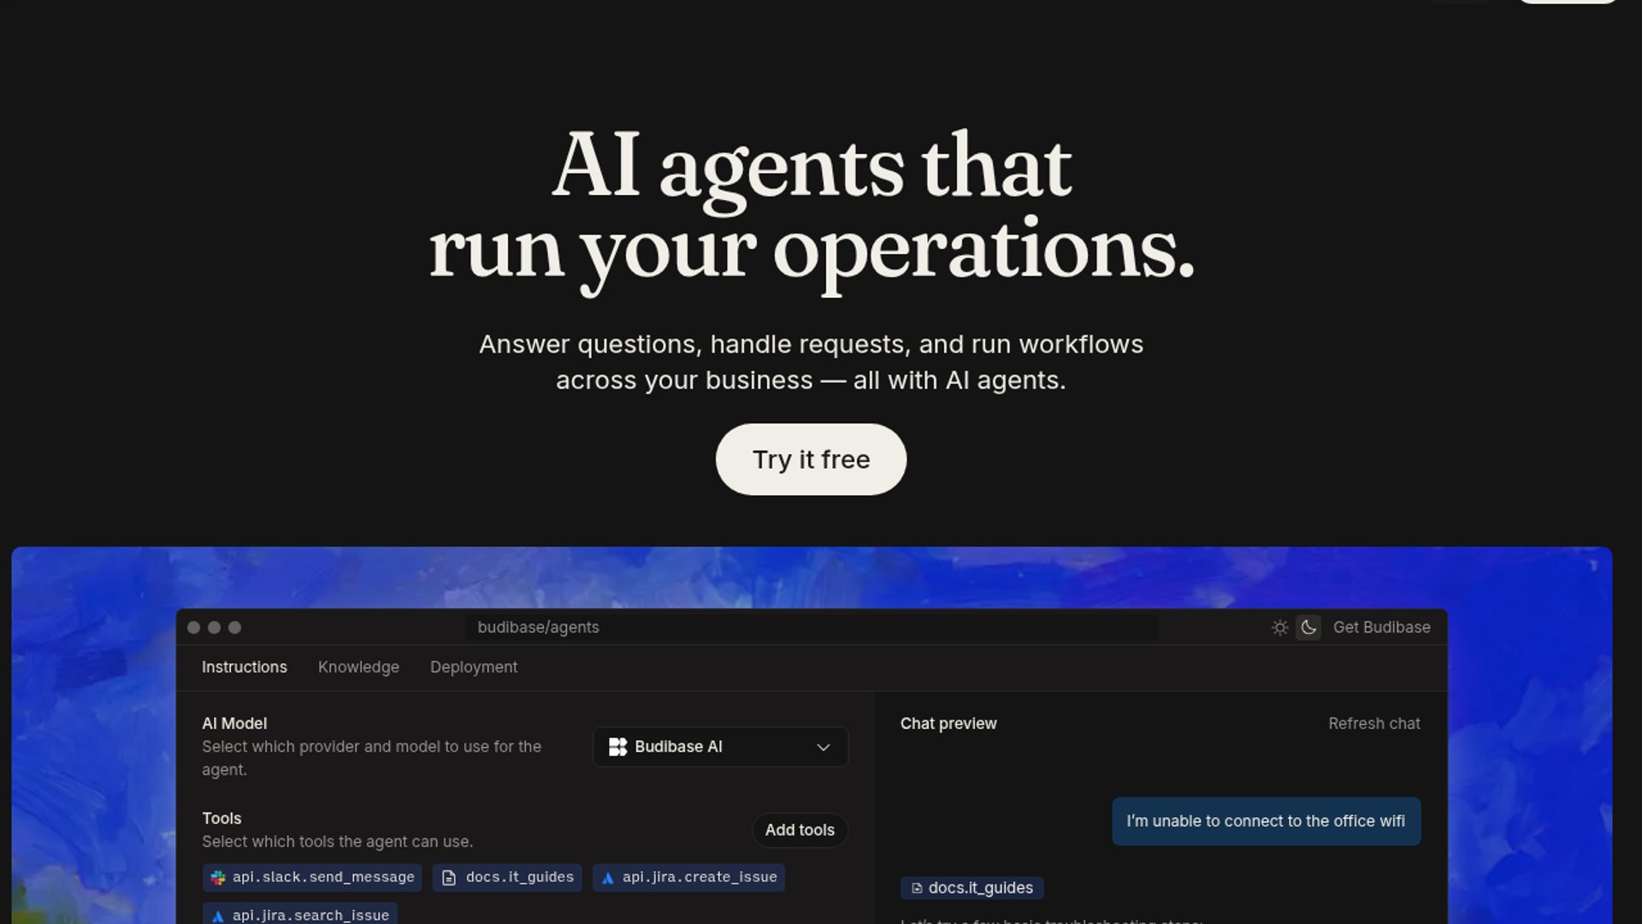Click the Jira icon on search_issue tool

218,915
